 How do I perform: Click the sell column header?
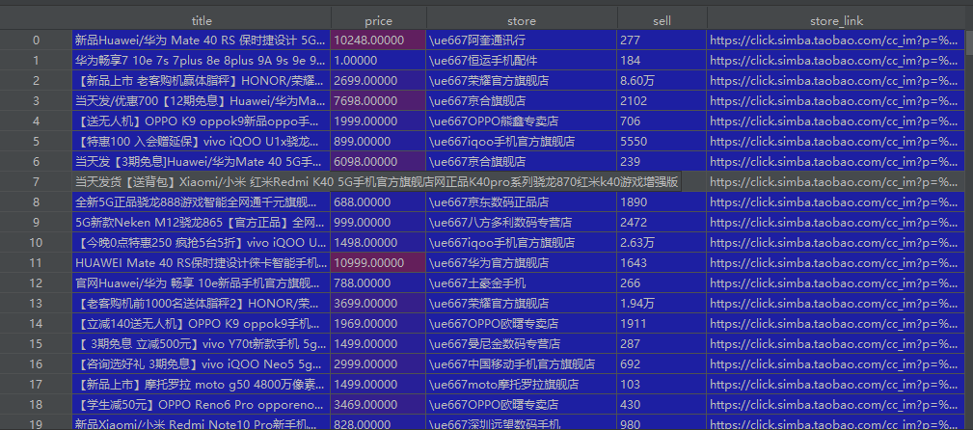(x=662, y=21)
